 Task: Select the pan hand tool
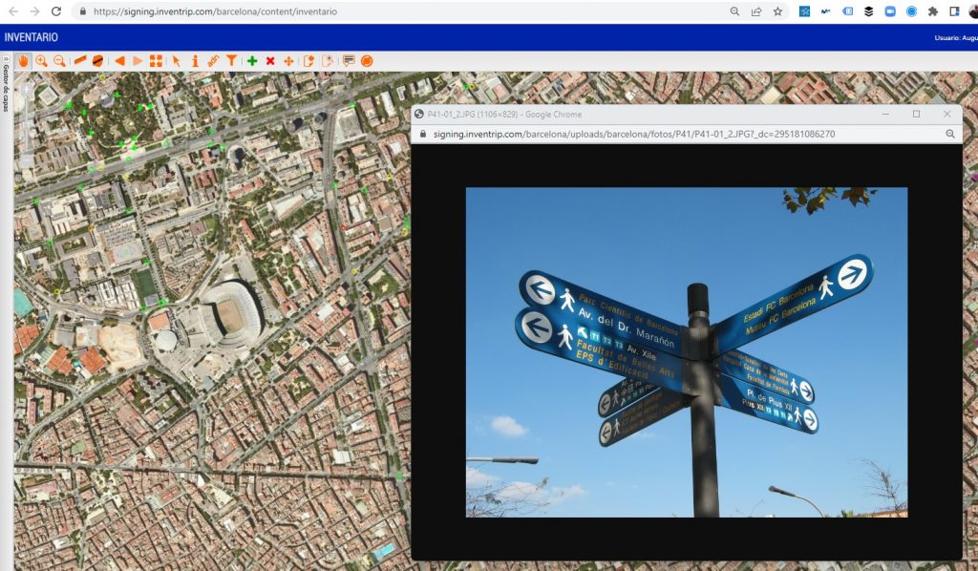point(23,61)
